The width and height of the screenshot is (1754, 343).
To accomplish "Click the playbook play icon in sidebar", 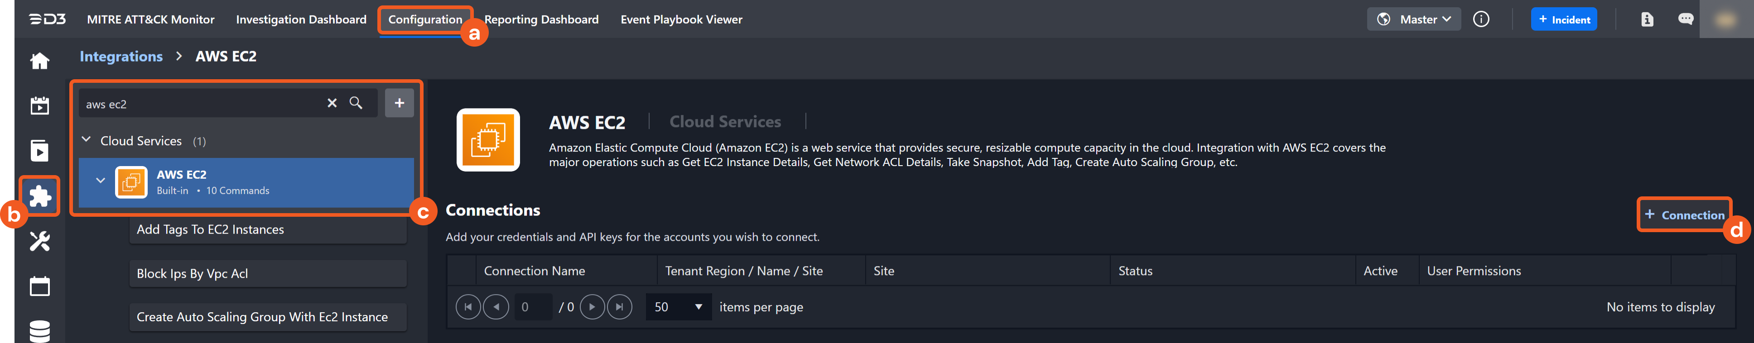I will coord(39,150).
